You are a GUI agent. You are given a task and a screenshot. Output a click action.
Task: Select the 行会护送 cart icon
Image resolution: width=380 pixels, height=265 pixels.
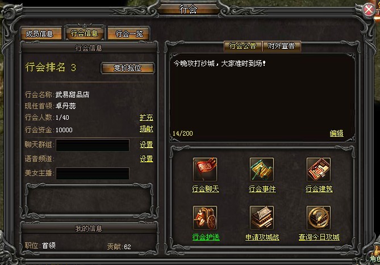pyautogui.click(x=205, y=218)
